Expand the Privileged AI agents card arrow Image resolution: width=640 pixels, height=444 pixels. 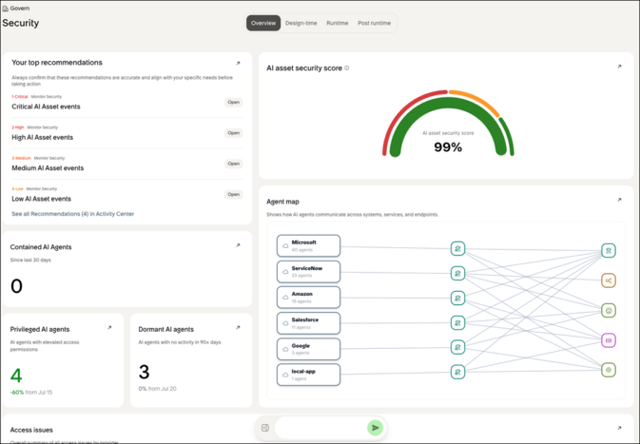[109, 327]
